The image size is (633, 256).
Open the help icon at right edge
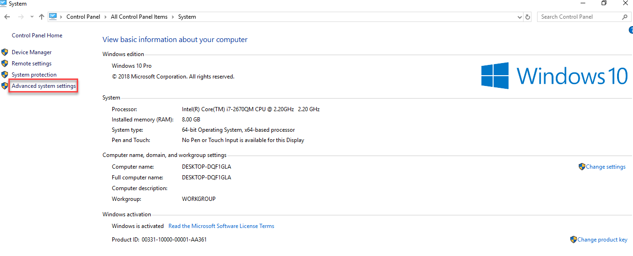pyautogui.click(x=631, y=30)
